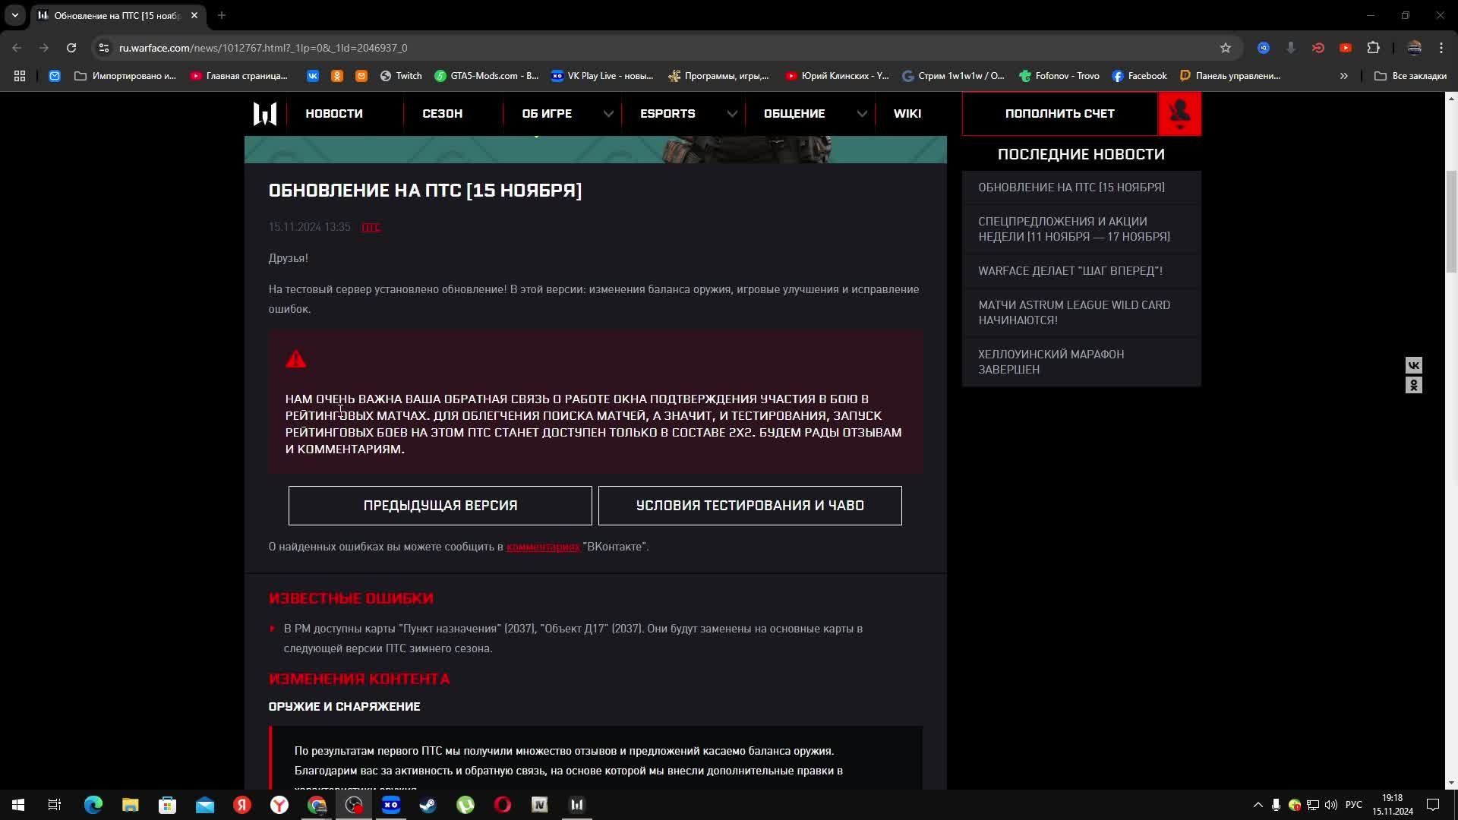Viewport: 1458px width, 820px height.
Task: Open the Chrome extensions puzzle icon
Action: [x=1373, y=48]
